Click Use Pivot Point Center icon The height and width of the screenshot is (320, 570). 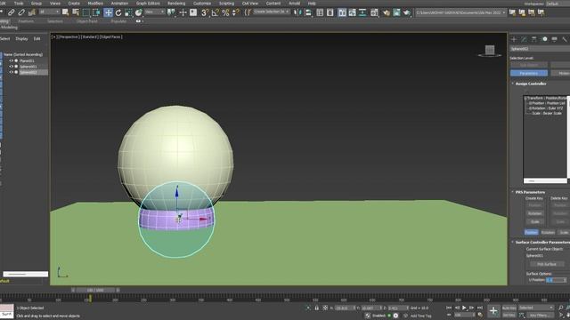[171, 12]
